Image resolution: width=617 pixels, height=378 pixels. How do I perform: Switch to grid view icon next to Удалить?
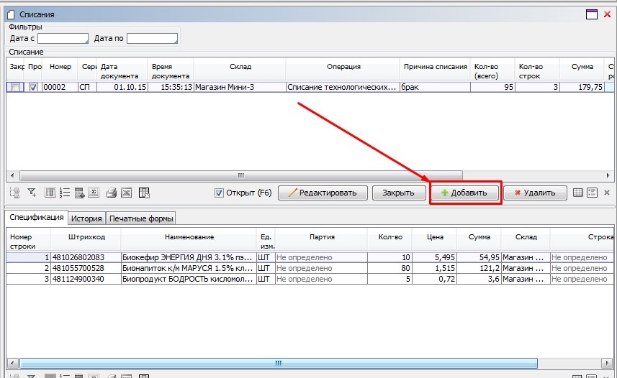tap(577, 193)
